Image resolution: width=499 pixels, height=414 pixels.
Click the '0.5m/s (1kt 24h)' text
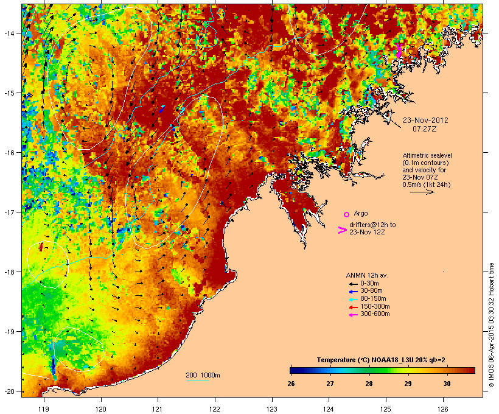coord(427,184)
